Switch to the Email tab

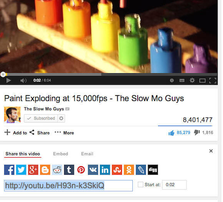pos(87,154)
